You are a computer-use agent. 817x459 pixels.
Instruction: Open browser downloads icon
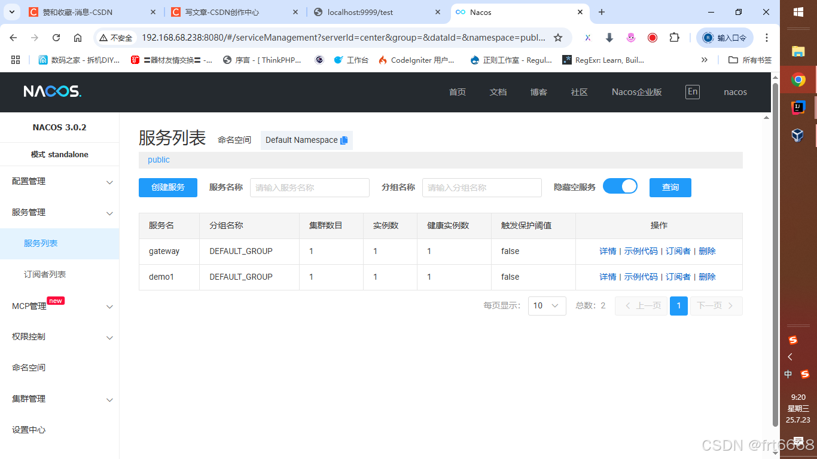tap(609, 38)
